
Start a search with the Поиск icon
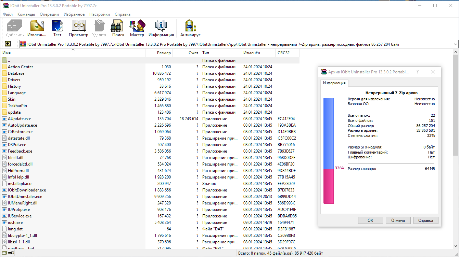[x=117, y=27]
